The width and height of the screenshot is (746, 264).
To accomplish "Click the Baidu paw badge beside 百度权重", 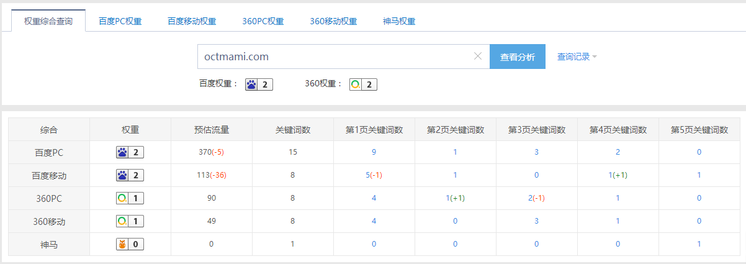I will (x=259, y=84).
